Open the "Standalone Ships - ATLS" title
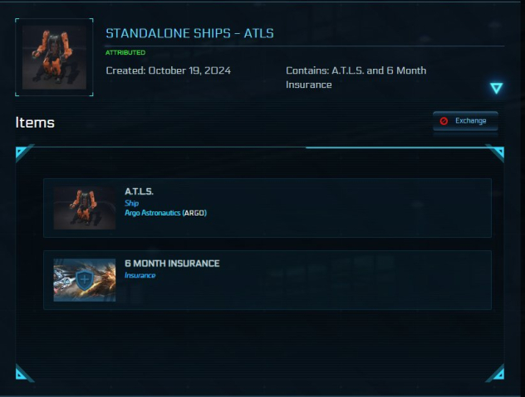525x397 pixels. pos(189,33)
